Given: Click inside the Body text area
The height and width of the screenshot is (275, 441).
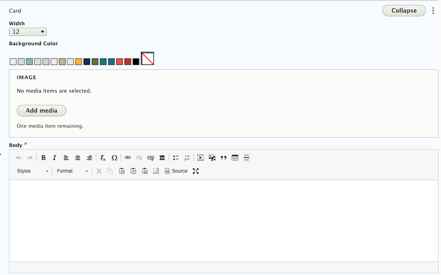Looking at the screenshot, I should [x=224, y=221].
